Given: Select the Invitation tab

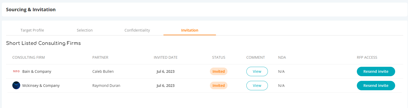Looking at the screenshot, I should point(190,30).
